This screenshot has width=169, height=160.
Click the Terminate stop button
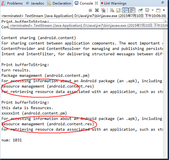tap(90, 11)
